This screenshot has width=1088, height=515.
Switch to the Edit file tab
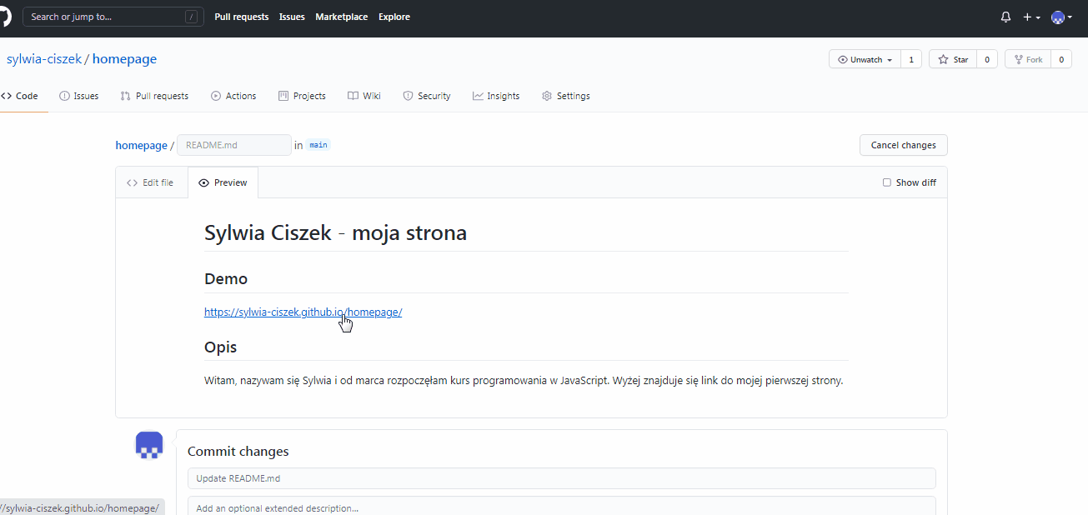coord(151,182)
